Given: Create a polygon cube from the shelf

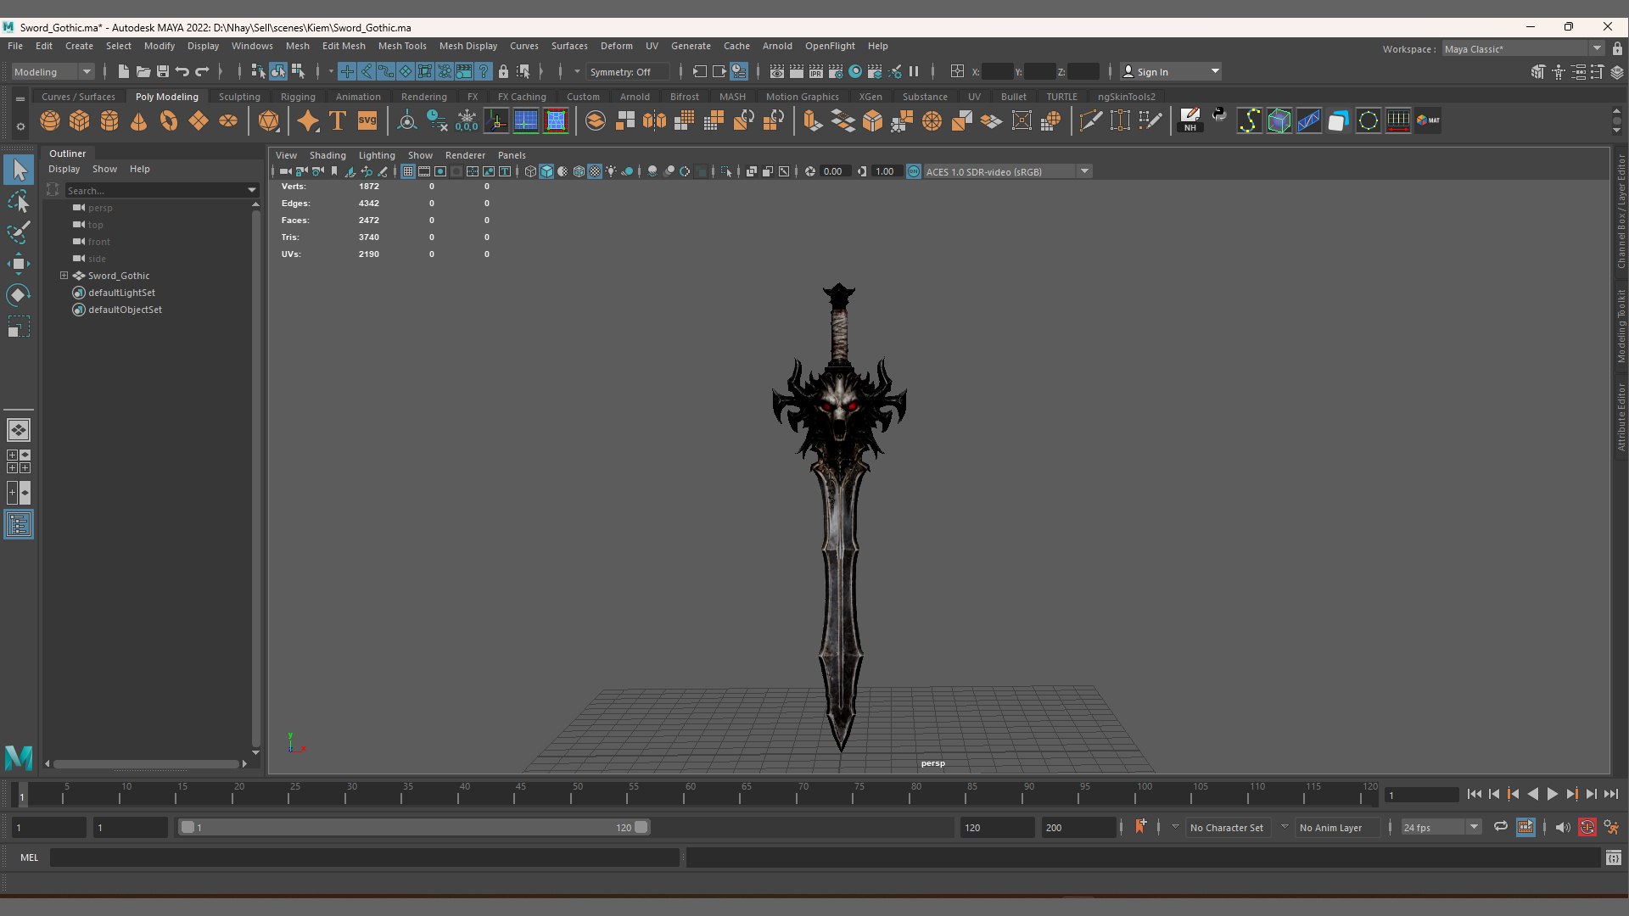Looking at the screenshot, I should (80, 121).
